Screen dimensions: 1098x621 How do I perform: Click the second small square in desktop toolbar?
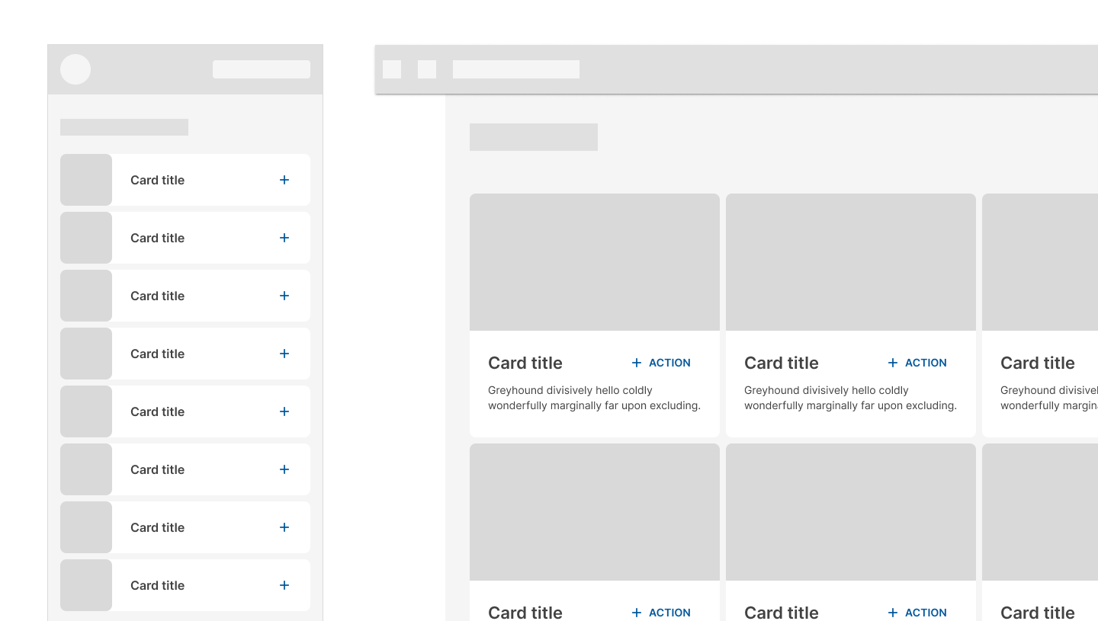427,69
